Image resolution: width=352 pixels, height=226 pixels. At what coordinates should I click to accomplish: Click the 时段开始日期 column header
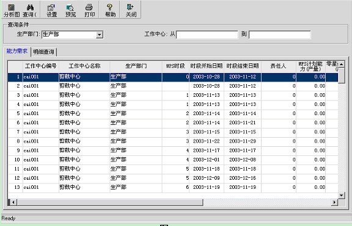point(207,66)
